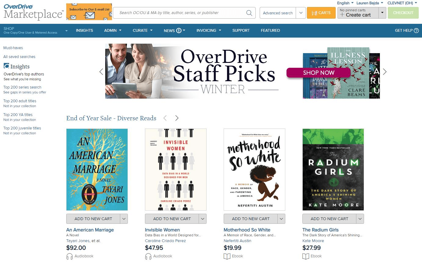The width and height of the screenshot is (422, 265).
Task: Click the Checkout button
Action: 403,13
